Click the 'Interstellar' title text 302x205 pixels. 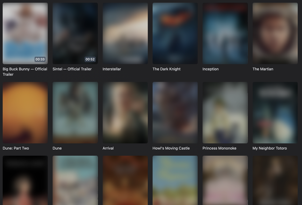tap(112, 69)
